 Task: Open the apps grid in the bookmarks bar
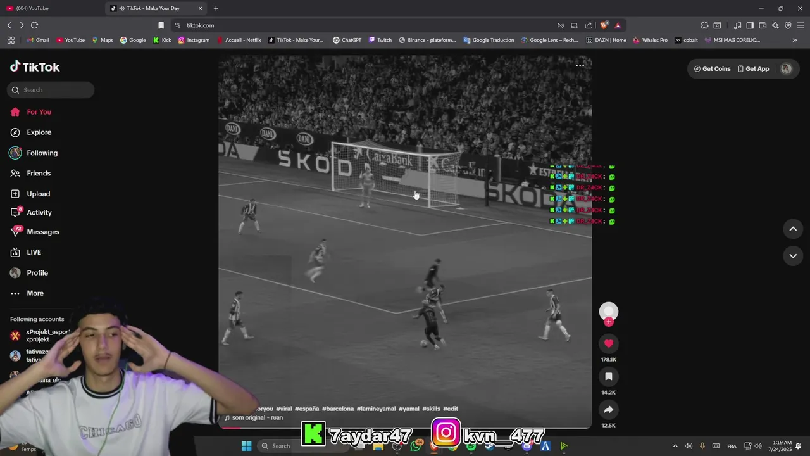point(11,40)
